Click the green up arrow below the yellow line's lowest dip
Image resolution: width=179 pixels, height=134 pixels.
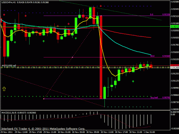pos(133,81)
